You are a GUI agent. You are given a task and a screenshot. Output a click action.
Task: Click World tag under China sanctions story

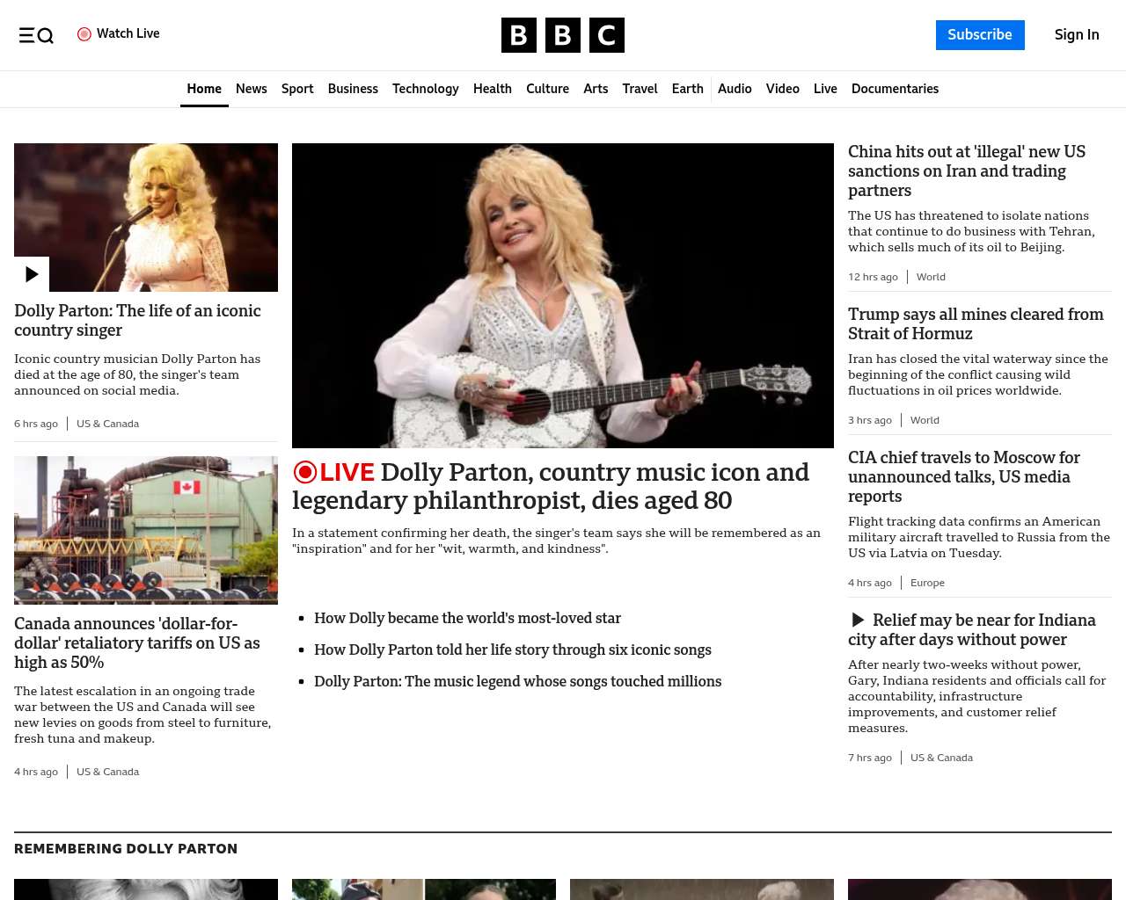931,277
